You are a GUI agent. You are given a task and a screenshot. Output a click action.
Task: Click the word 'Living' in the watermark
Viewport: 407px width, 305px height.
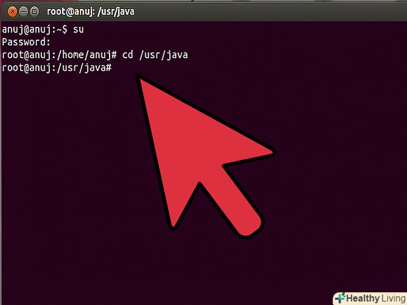[x=394, y=298]
